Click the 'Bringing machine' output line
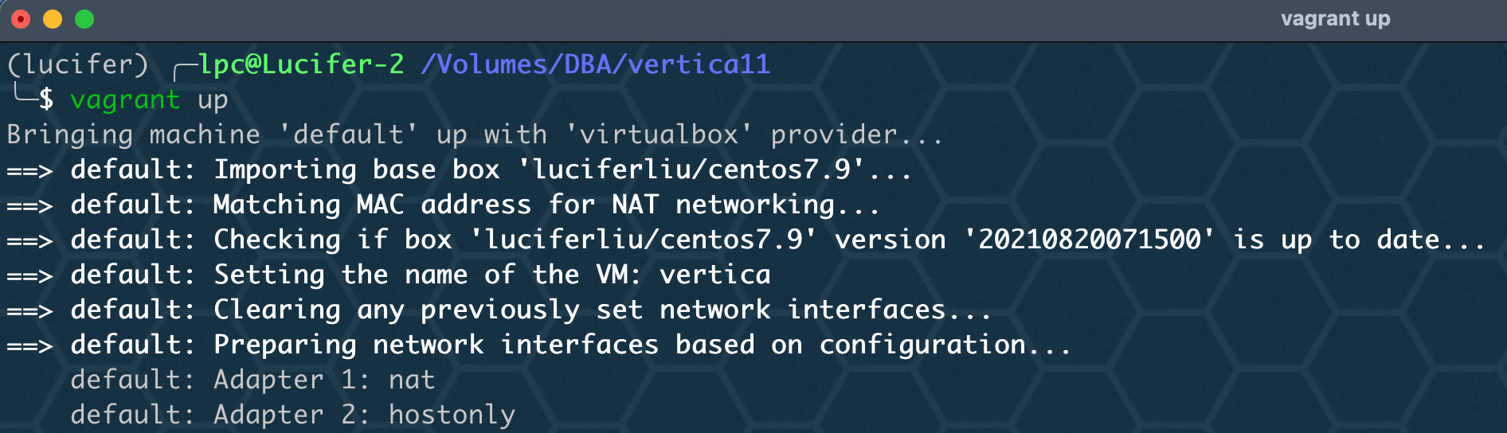Image resolution: width=1507 pixels, height=433 pixels. pos(476,135)
